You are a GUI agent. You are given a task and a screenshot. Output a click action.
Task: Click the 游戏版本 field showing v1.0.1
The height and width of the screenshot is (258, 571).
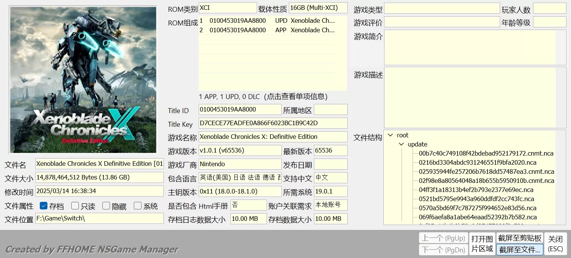[x=240, y=151]
